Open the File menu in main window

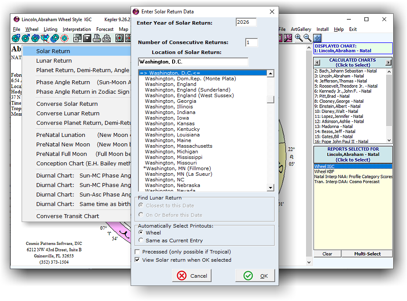16,29
